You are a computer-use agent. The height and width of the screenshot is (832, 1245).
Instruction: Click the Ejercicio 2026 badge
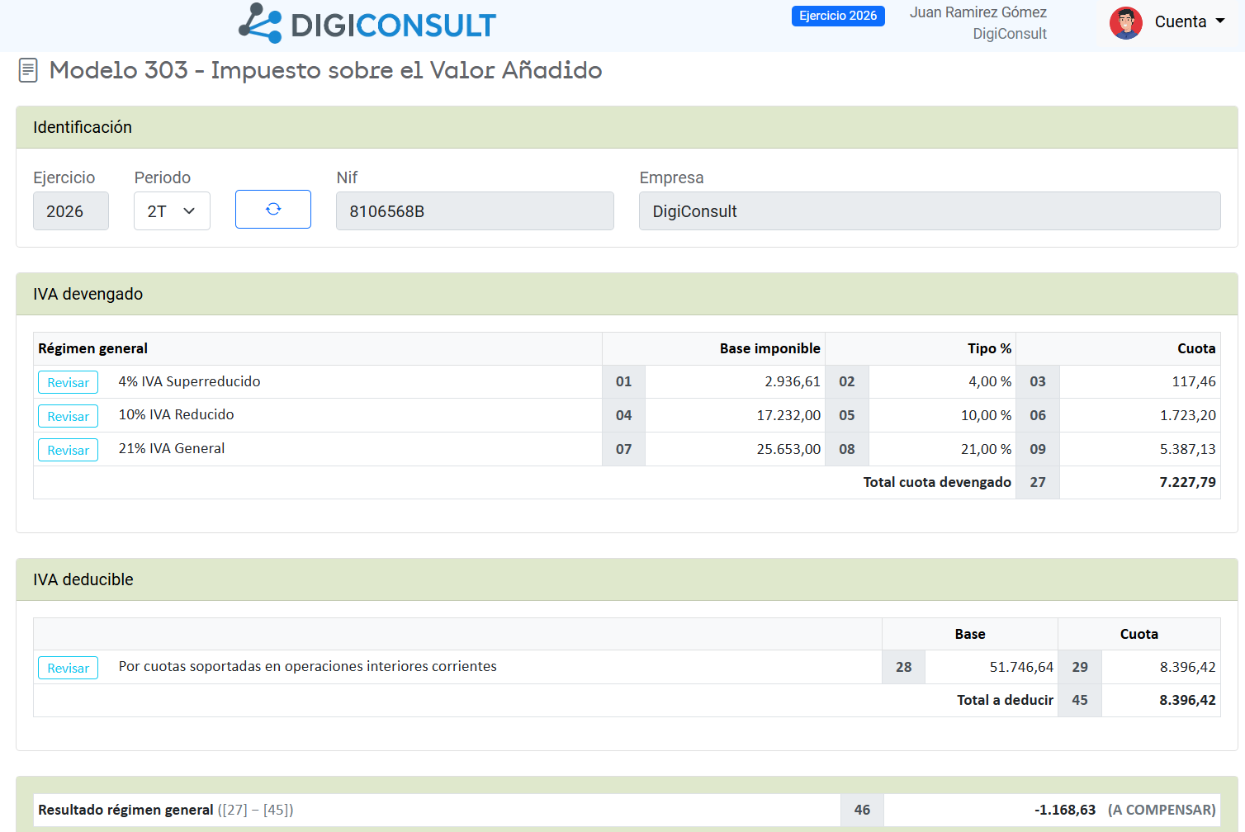pyautogui.click(x=838, y=16)
